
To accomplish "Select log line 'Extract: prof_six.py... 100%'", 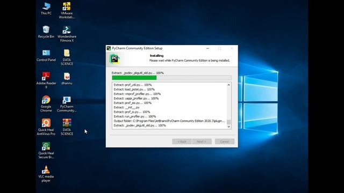I will (x=133, y=103).
